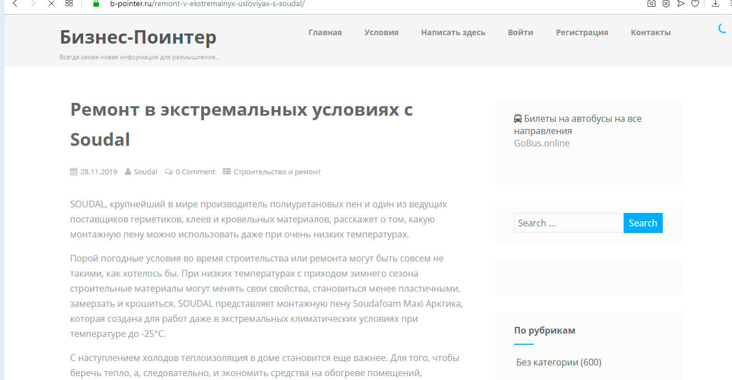
Task: Open the Написать здесь menu item
Action: [453, 32]
